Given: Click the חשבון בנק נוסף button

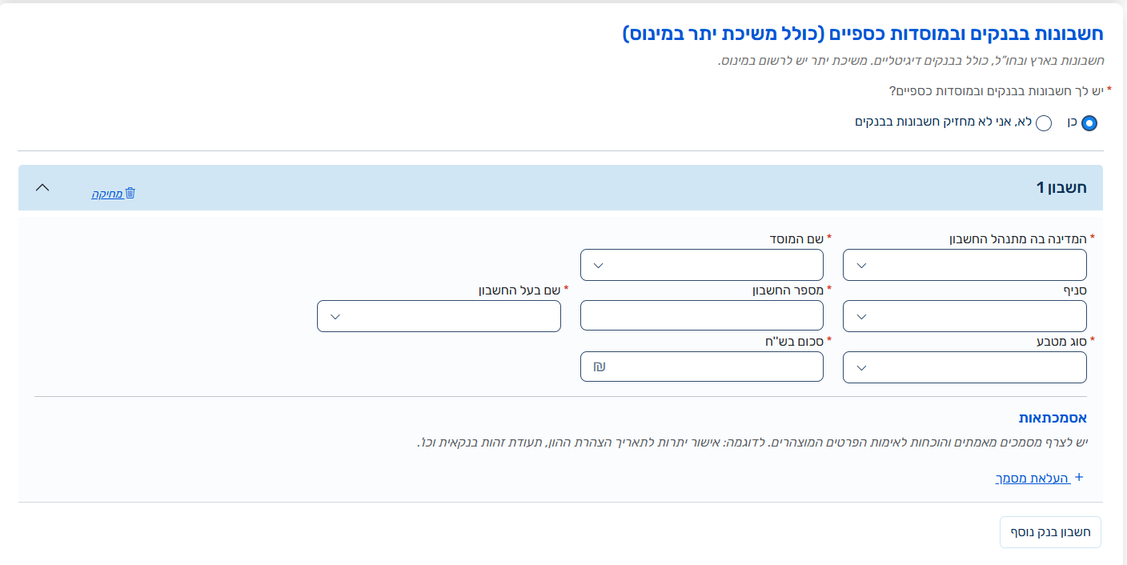Looking at the screenshot, I should pyautogui.click(x=1050, y=532).
